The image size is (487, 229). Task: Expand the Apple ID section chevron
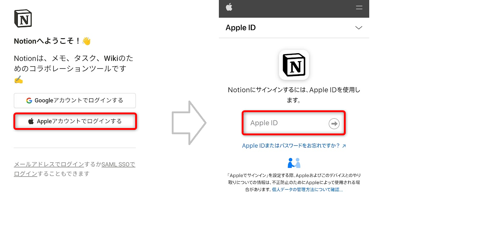(x=359, y=28)
